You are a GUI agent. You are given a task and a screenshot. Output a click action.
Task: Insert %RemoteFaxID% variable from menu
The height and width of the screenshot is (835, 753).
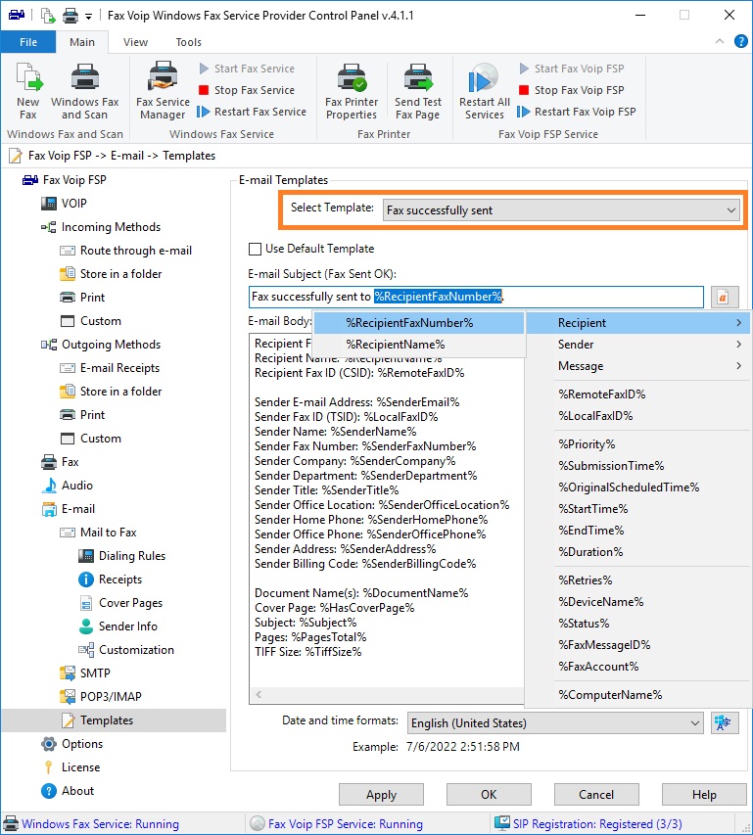click(x=638, y=394)
